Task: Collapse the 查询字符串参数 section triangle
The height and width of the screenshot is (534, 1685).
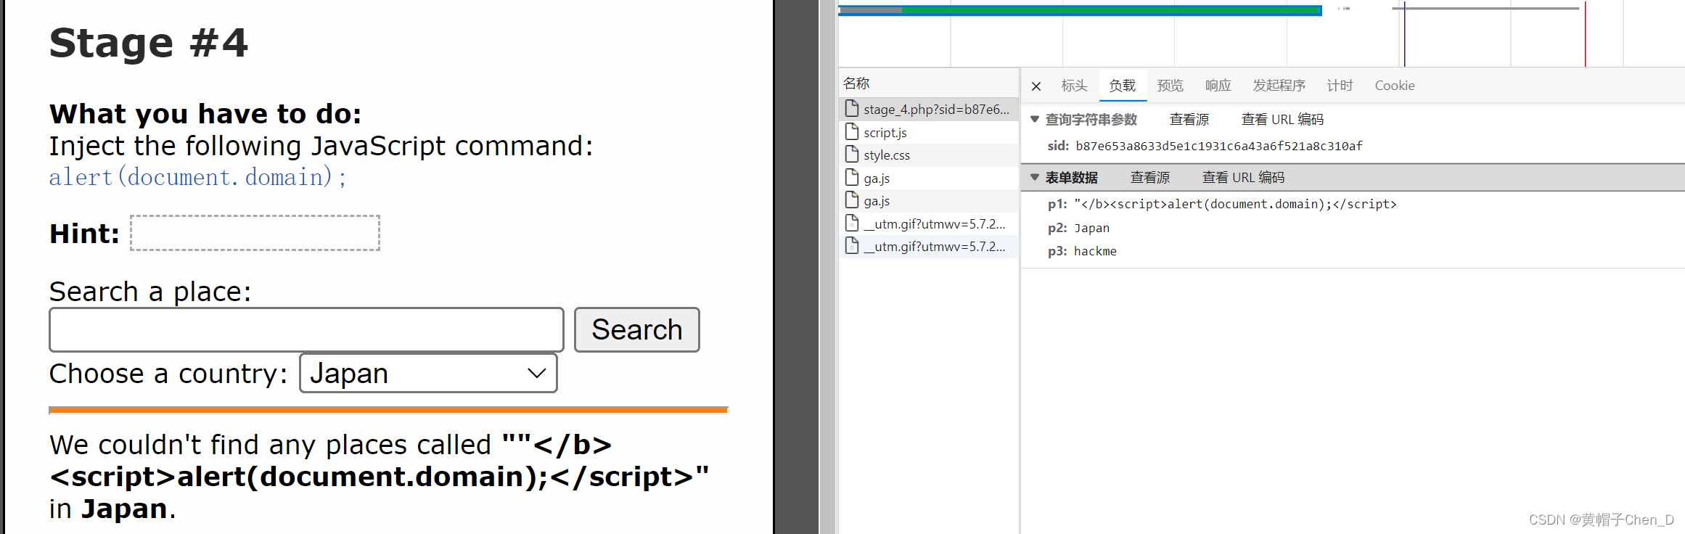Action: pos(1035,119)
